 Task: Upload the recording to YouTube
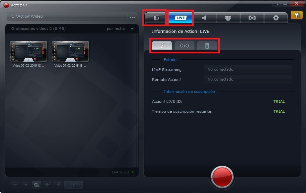point(73,185)
